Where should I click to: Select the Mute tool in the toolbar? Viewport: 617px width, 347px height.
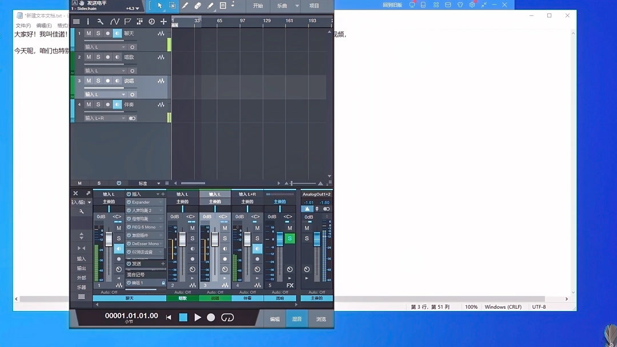(223, 6)
